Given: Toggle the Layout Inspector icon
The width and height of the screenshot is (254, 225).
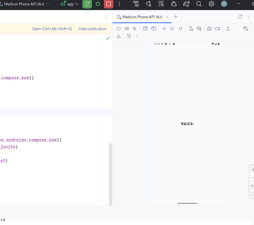Looking at the screenshot, I should [246, 29].
